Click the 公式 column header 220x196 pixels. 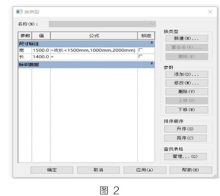click(94, 36)
